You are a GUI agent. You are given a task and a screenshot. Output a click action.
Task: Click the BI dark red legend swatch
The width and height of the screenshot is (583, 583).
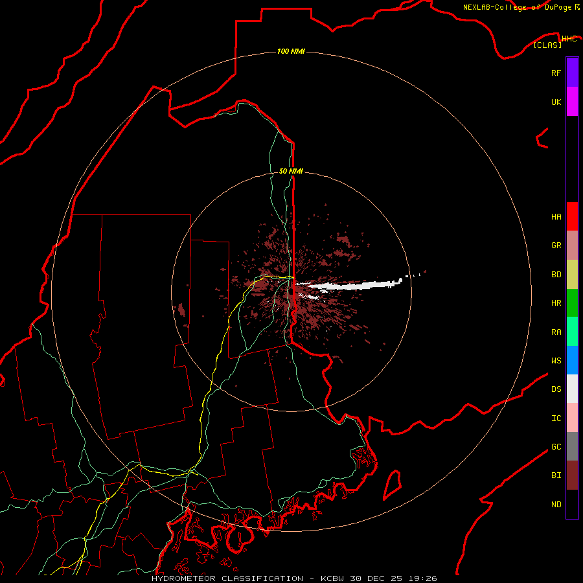pyautogui.click(x=572, y=475)
